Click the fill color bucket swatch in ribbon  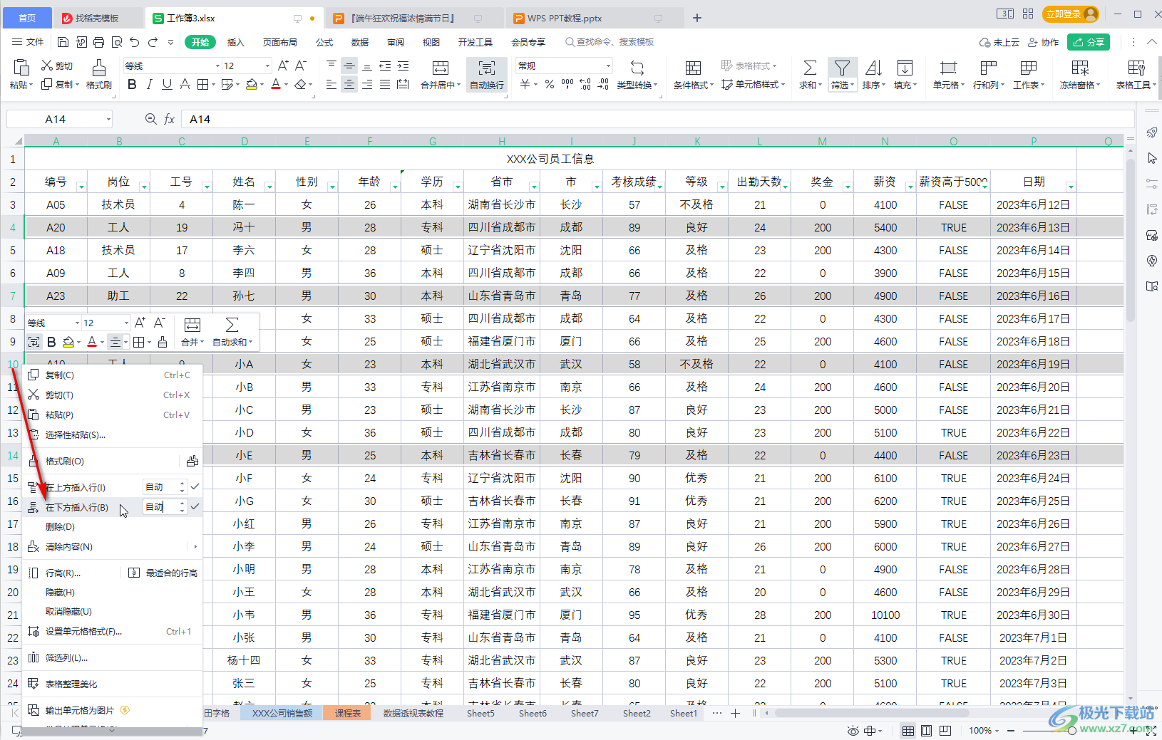click(x=251, y=85)
